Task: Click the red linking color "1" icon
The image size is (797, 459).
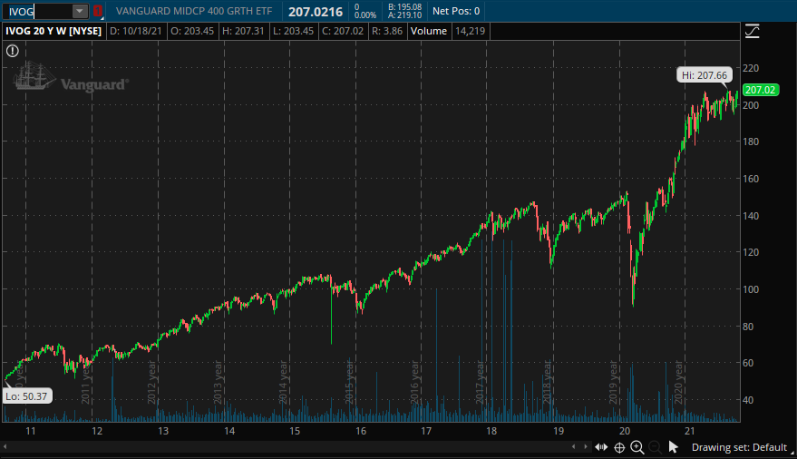Action: (x=98, y=11)
